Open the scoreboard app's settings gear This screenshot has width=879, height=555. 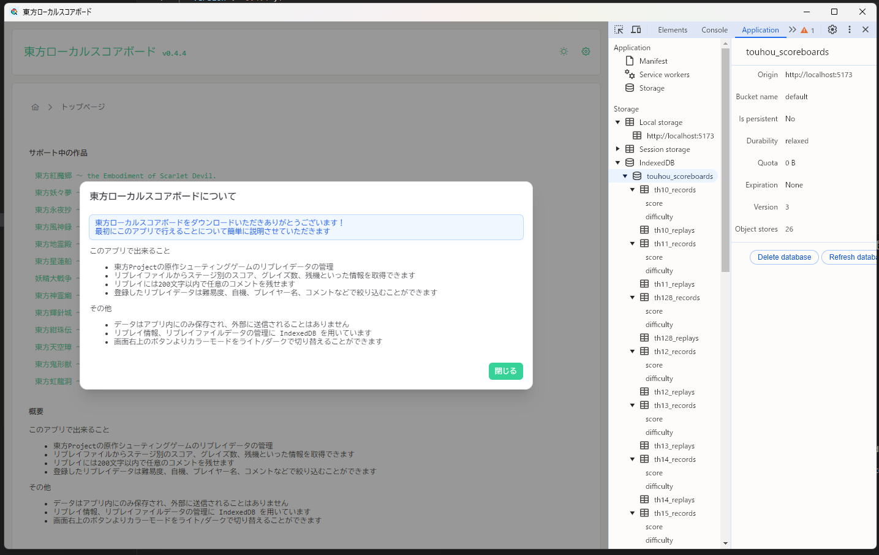[586, 51]
